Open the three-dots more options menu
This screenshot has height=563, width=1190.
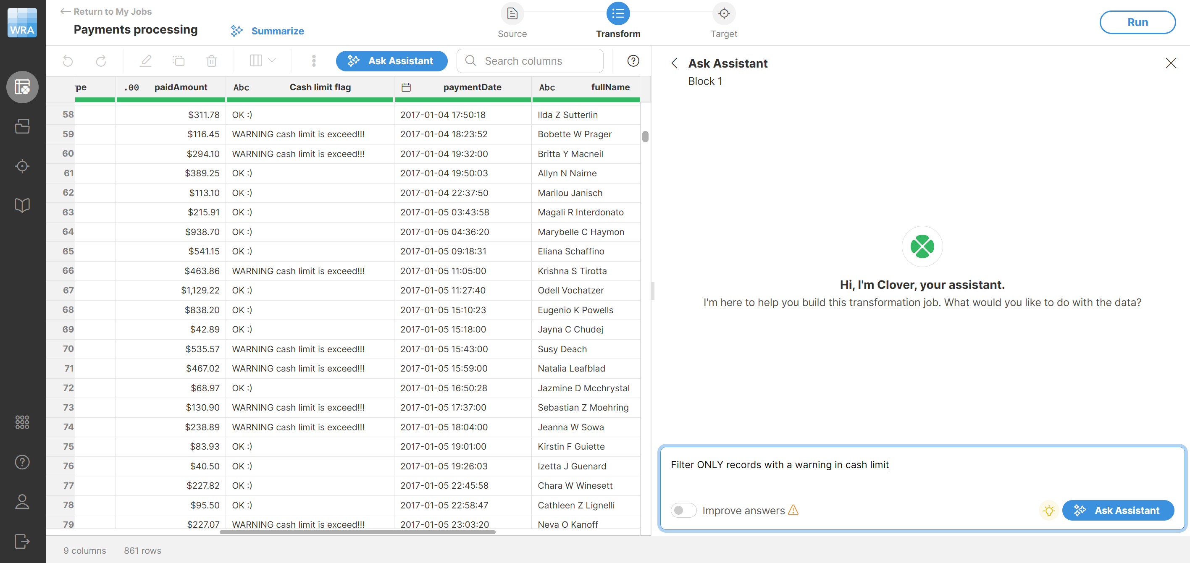point(314,61)
